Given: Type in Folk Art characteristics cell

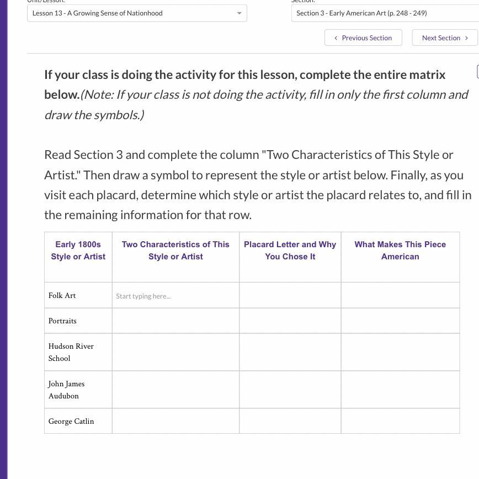Looking at the screenshot, I should pos(175,296).
